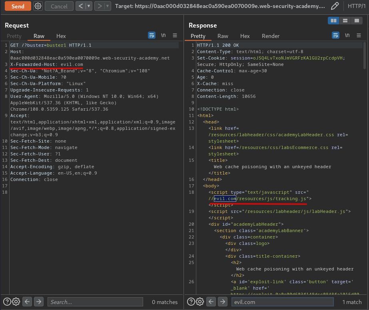Go to previous match in Request search
Viewport: 369px width, 310px height.
27,302
